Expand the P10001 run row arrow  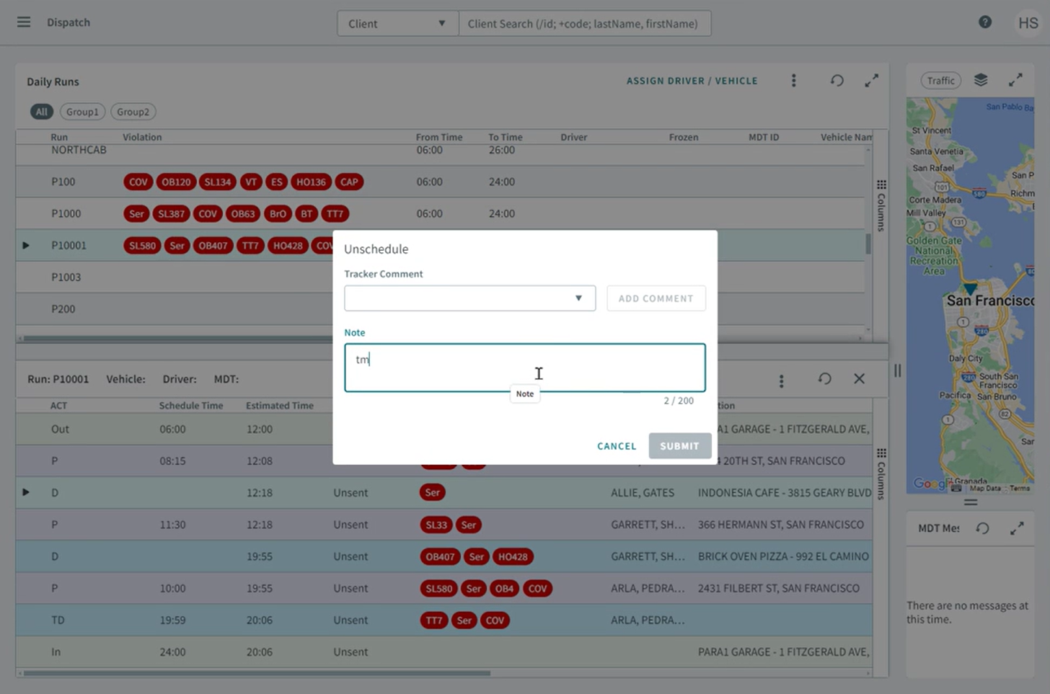coord(26,245)
